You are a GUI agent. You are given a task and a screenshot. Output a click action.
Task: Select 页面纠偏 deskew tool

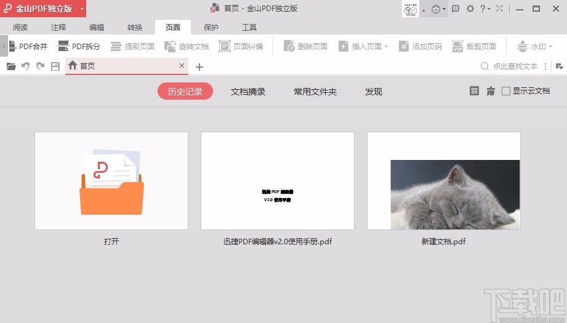(x=241, y=46)
